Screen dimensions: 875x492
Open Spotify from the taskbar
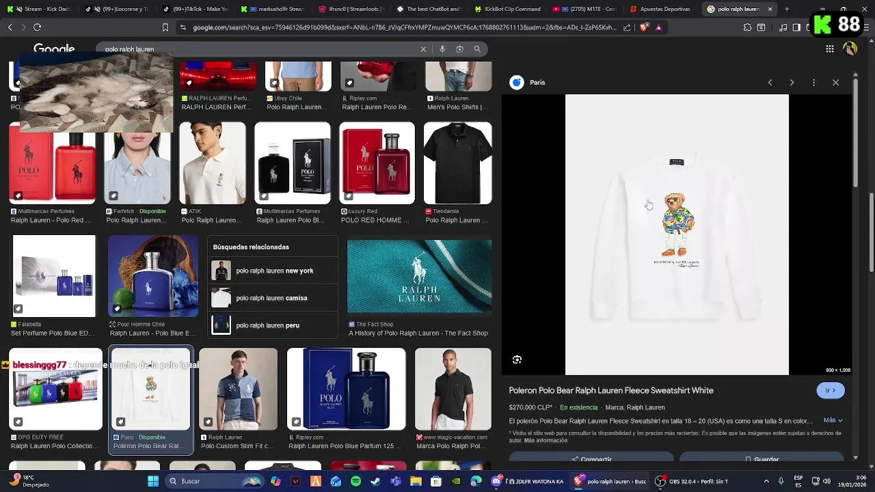[355, 481]
